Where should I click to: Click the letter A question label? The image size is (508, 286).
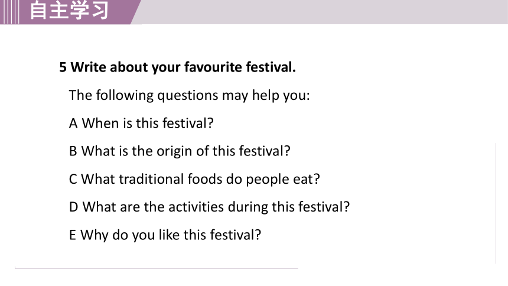[73, 123]
